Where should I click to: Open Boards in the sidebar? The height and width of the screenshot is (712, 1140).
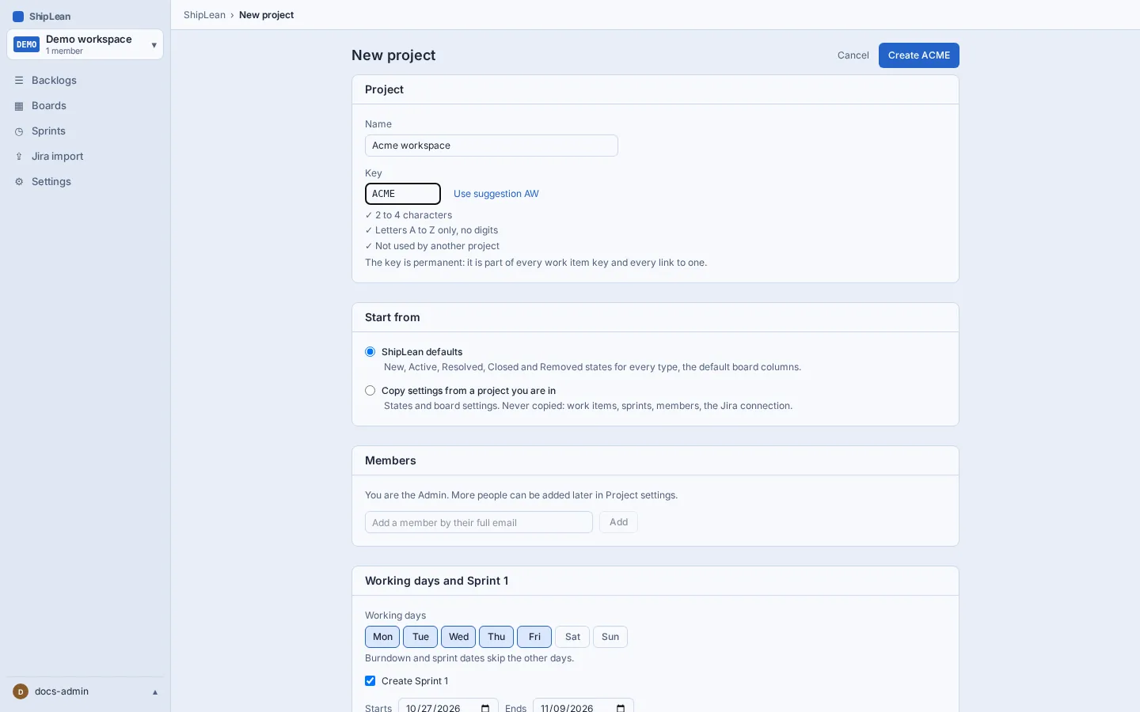point(85,106)
